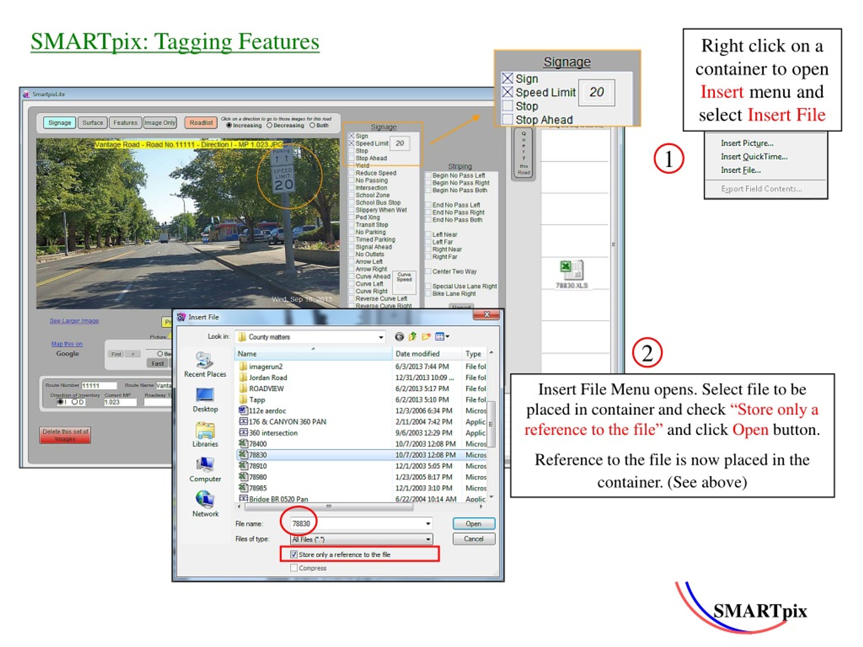Click the imagerun2 folder icon

[243, 366]
